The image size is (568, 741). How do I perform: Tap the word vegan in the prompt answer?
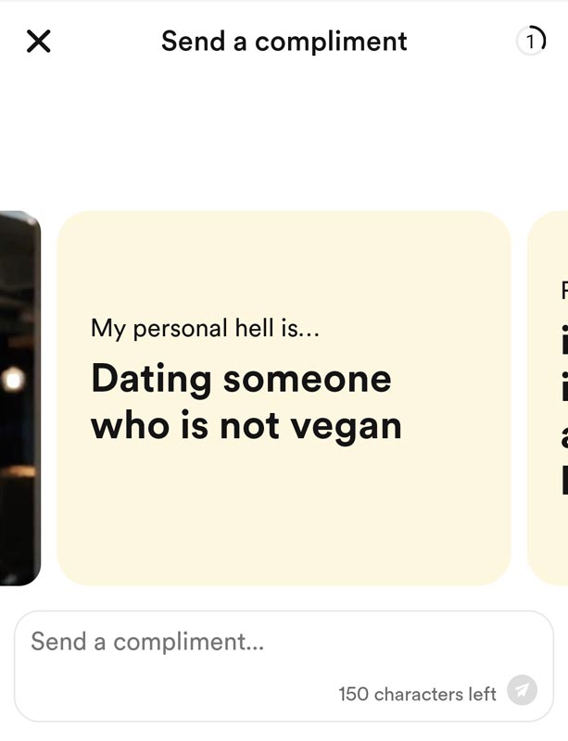346,427
